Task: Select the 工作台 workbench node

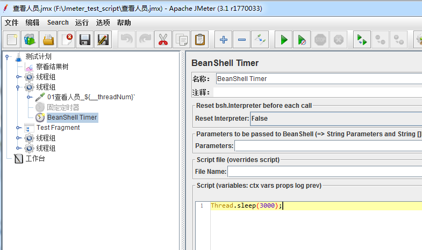Action: point(35,158)
